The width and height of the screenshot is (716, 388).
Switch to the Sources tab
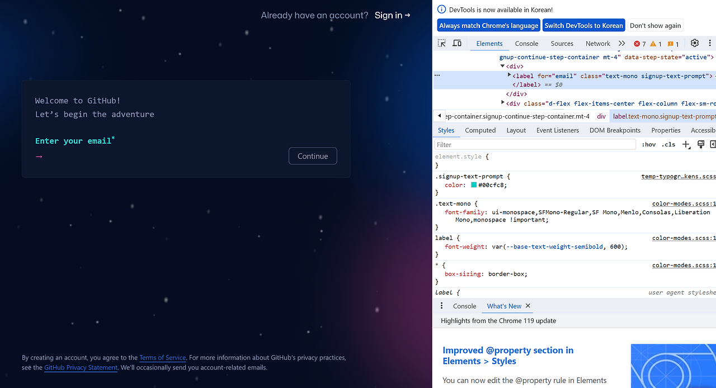[562, 44]
